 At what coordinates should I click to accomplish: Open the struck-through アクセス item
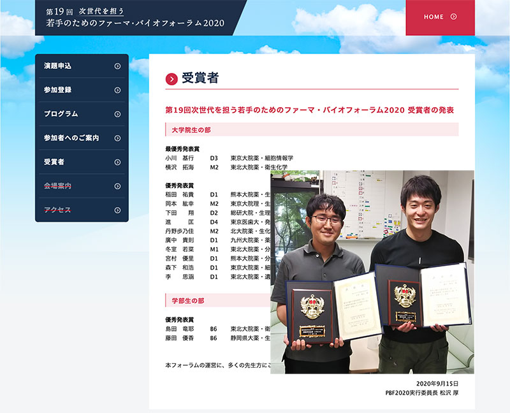(58, 210)
